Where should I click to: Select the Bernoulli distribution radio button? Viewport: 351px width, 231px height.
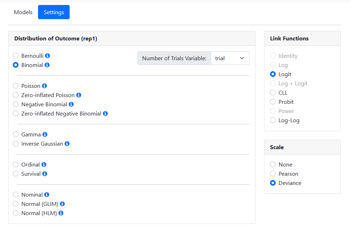16,56
